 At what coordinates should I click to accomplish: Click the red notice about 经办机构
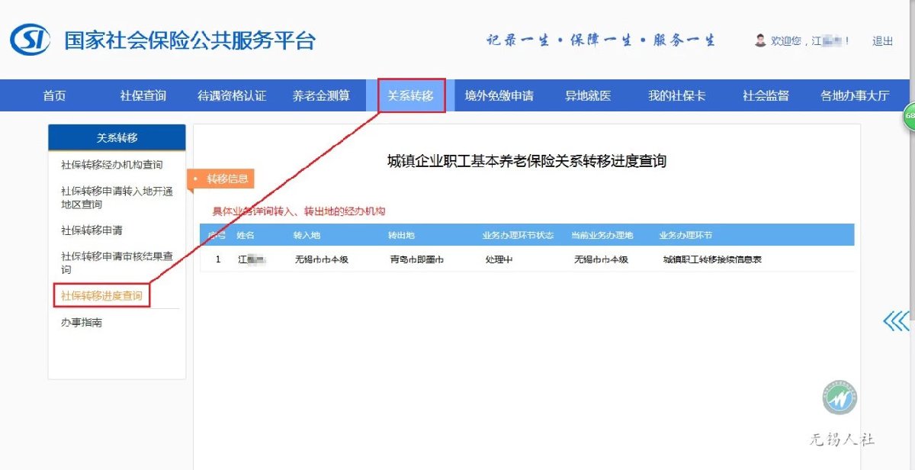[299, 211]
